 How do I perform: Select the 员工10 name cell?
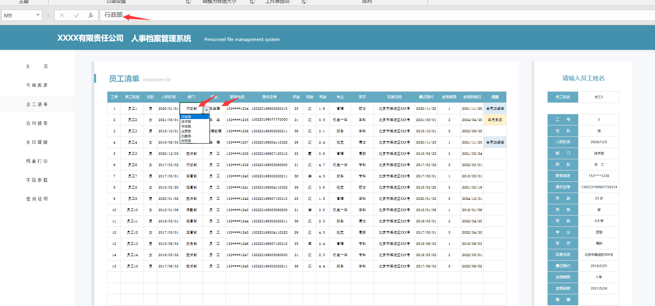point(132,210)
